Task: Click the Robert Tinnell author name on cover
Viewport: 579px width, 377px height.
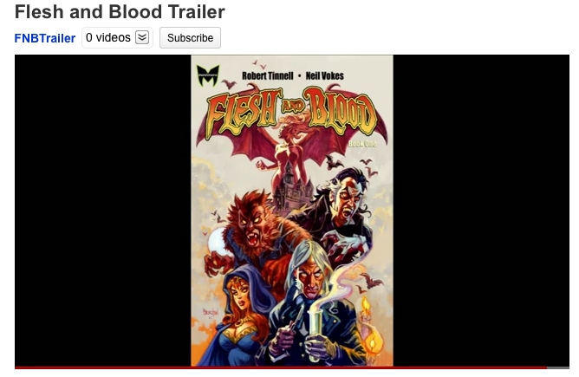Action: pos(267,75)
